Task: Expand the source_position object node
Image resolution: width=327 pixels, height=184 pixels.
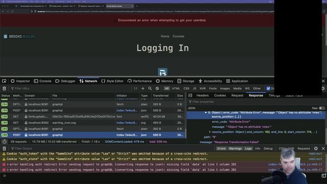Action: 210,132
